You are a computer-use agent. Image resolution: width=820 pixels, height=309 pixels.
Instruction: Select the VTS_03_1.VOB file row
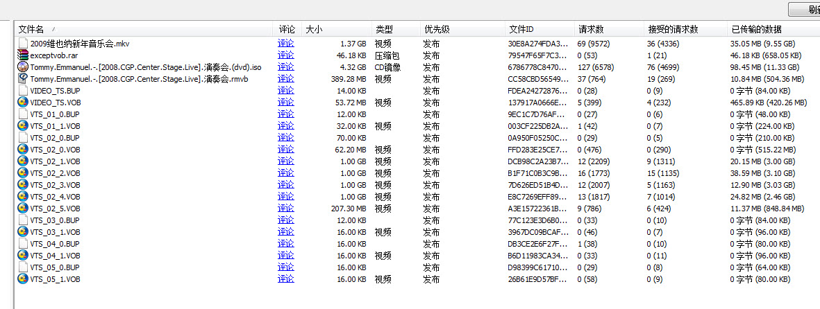[55, 232]
